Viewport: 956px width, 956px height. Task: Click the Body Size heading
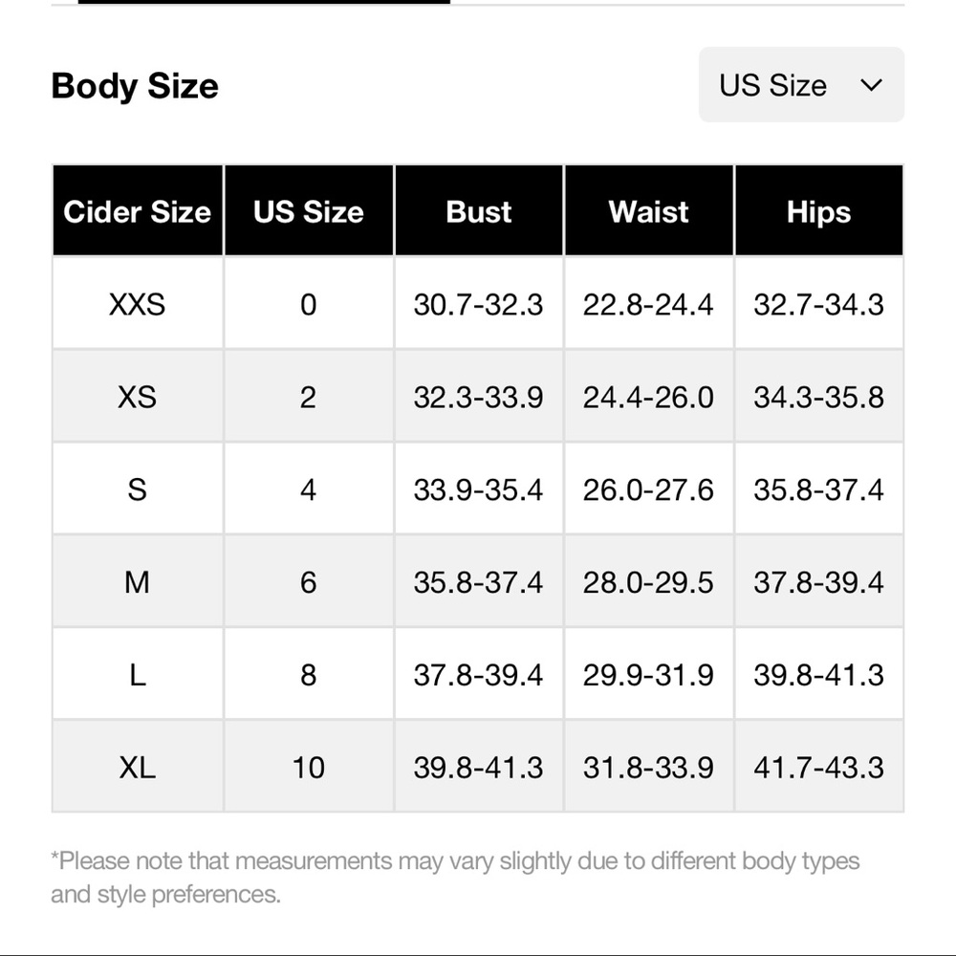[135, 86]
